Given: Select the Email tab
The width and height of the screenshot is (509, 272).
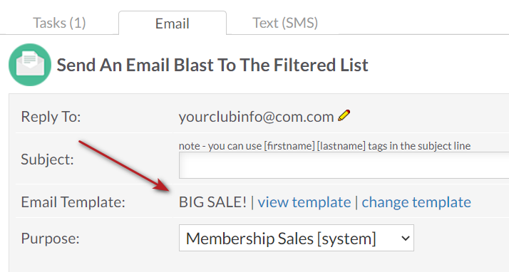Looking at the screenshot, I should (172, 23).
